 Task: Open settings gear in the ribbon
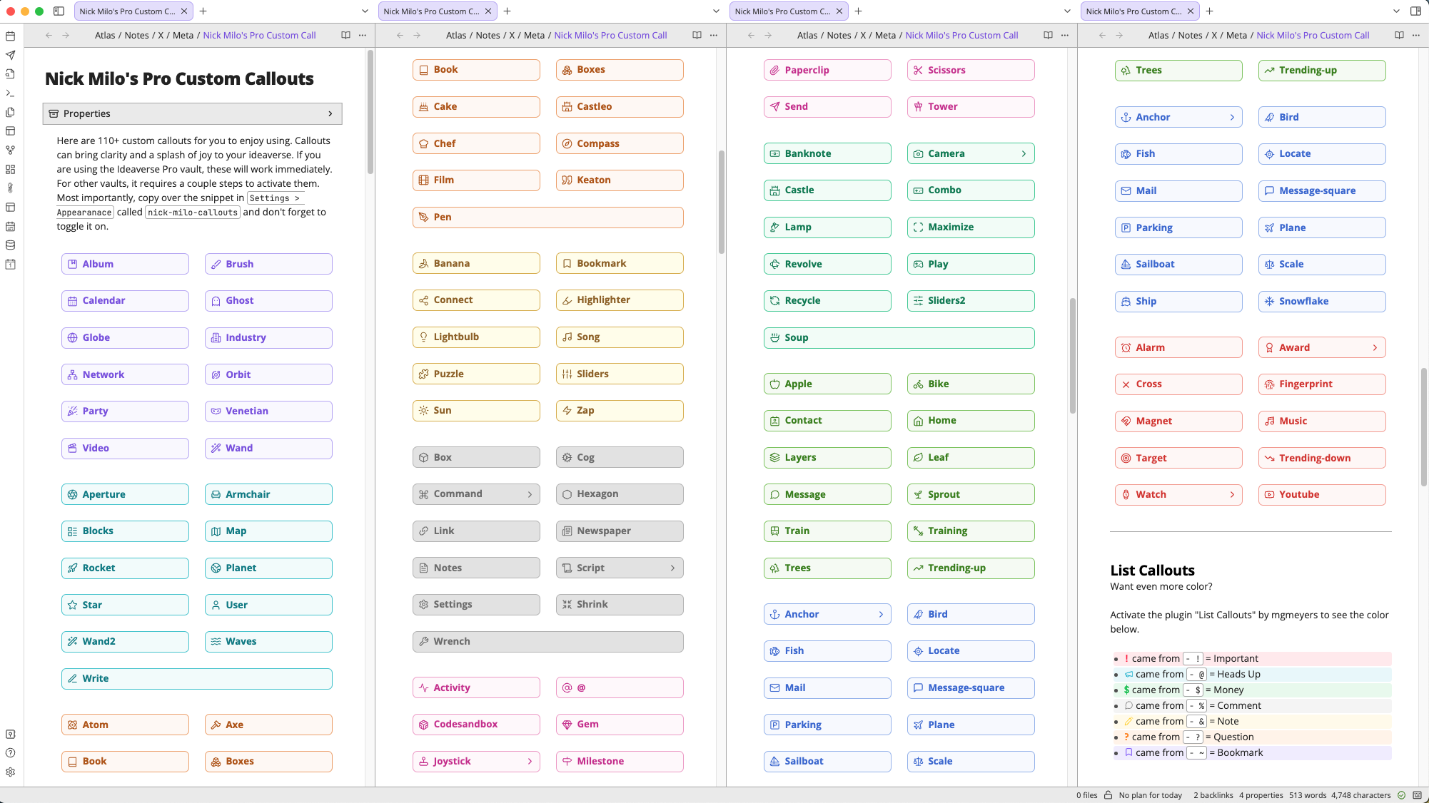10,772
